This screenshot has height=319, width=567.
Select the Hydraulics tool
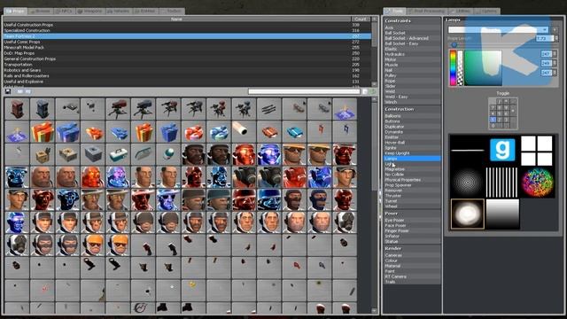coord(412,54)
